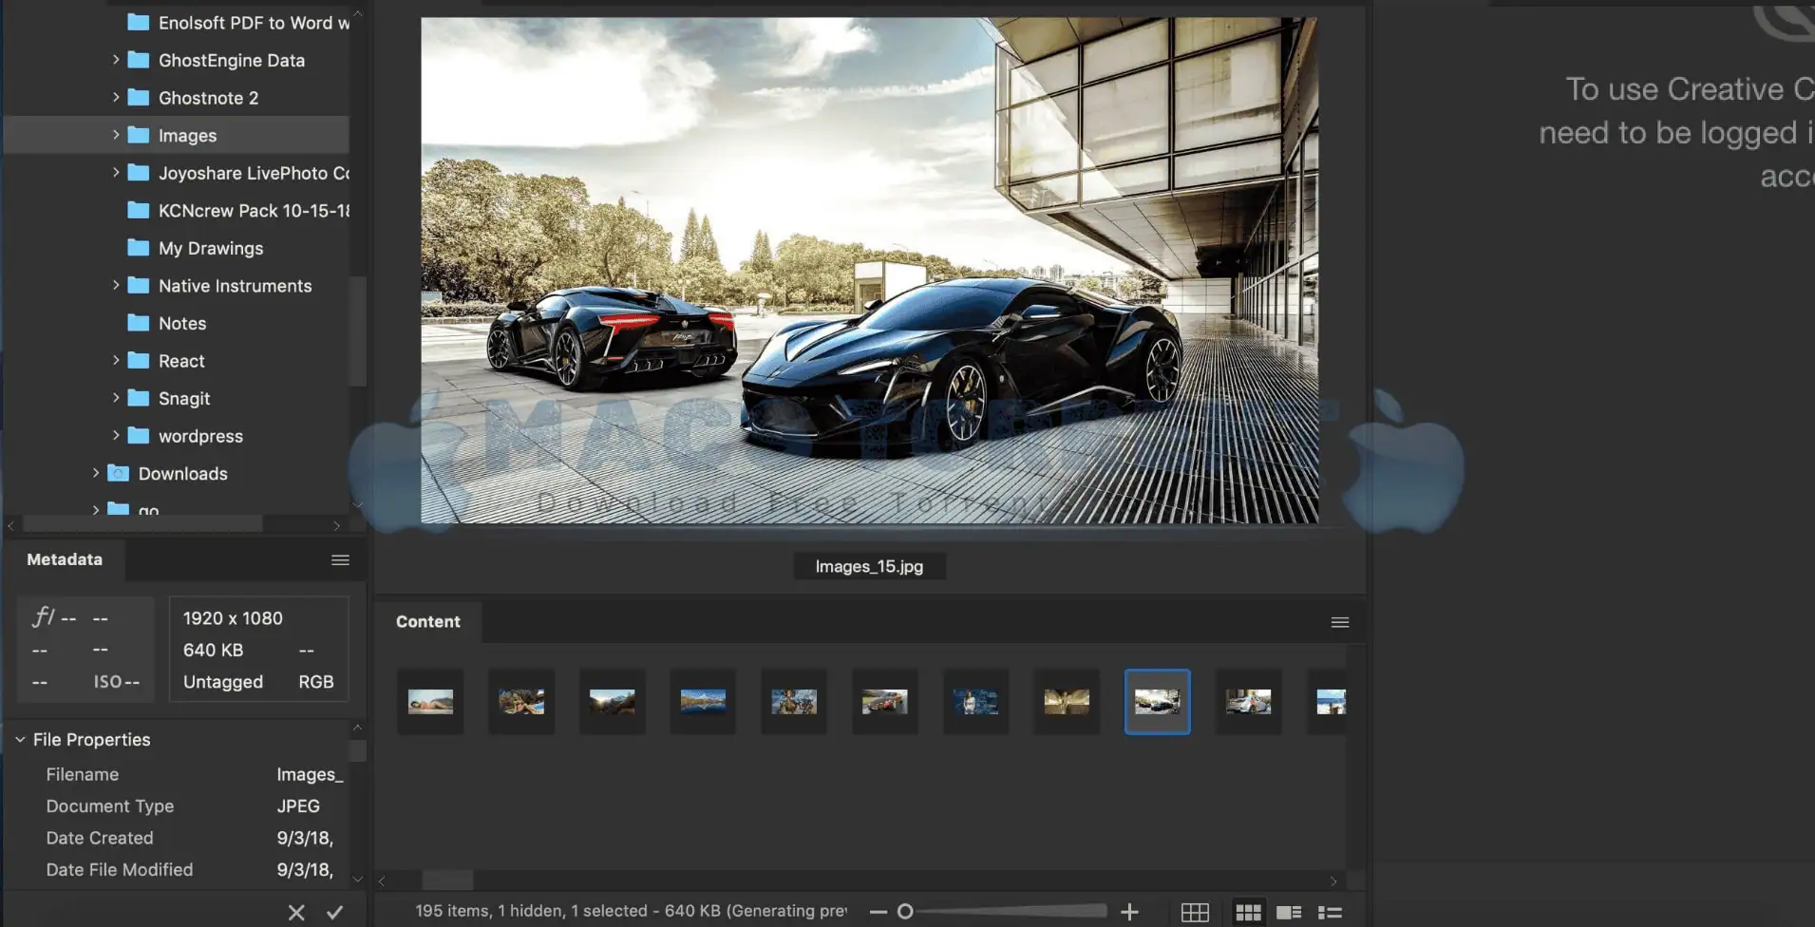The height and width of the screenshot is (927, 1815).
Task: Select the fourth thumbnail with blue lake
Action: coord(703,702)
